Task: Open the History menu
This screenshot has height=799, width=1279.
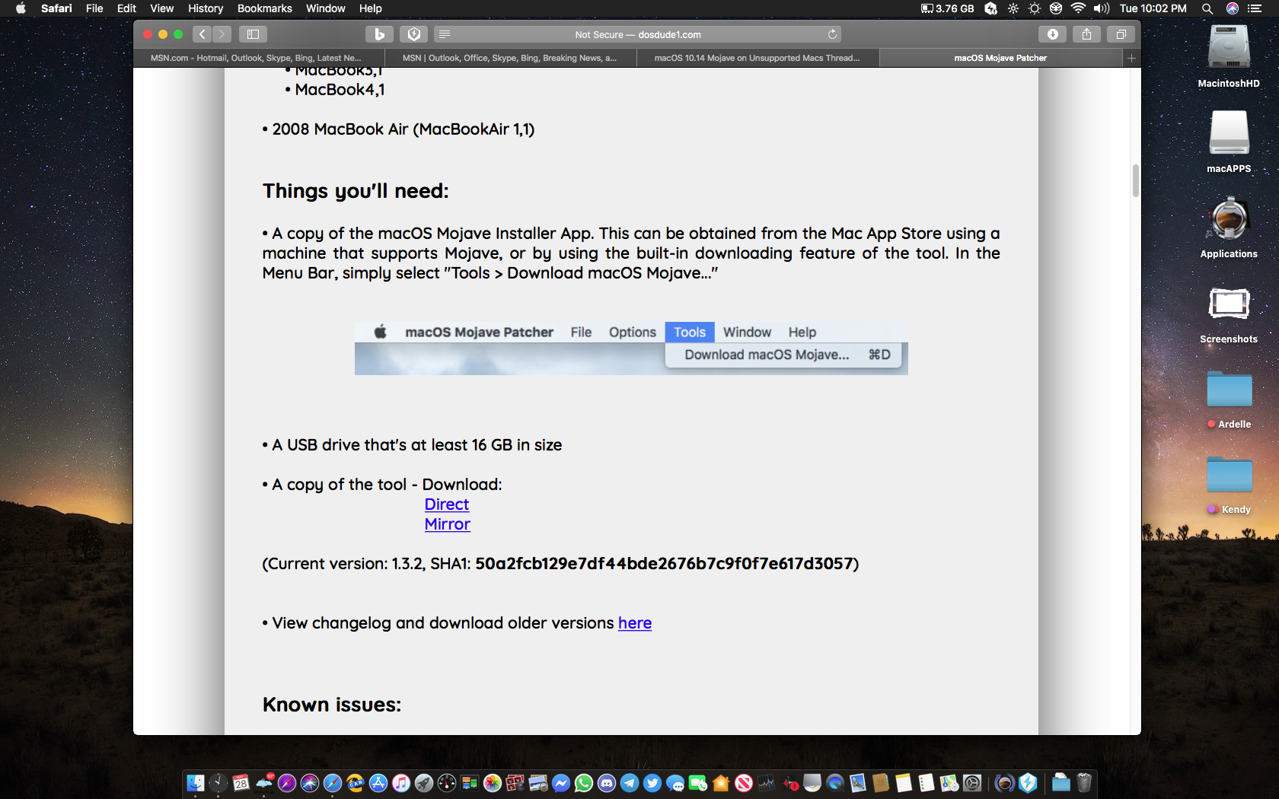Action: point(206,8)
